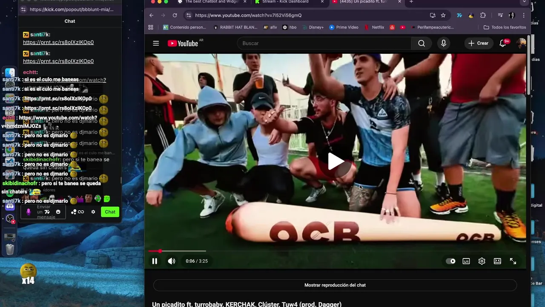This screenshot has height=307, width=545.
Task: Open chat settings gear in Kick popout
Action: click(x=93, y=212)
